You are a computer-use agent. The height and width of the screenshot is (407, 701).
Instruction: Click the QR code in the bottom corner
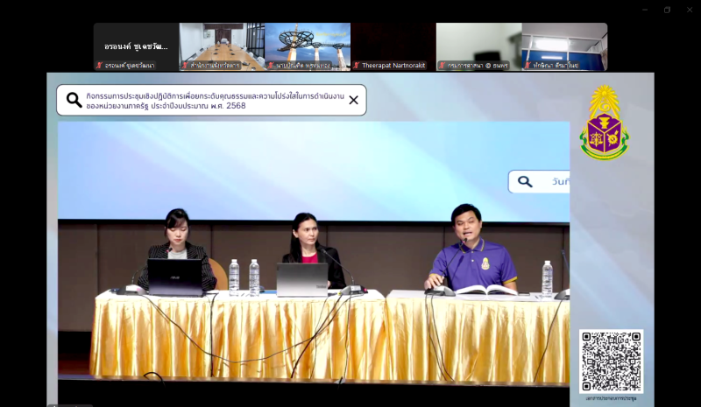pos(611,361)
